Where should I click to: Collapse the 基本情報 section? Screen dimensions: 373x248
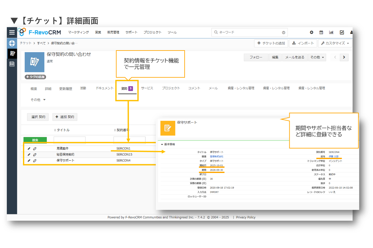162,144
